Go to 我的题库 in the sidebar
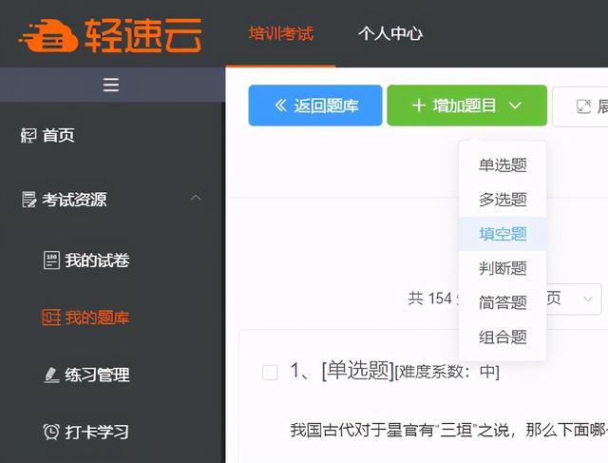The width and height of the screenshot is (608, 463). (x=97, y=318)
